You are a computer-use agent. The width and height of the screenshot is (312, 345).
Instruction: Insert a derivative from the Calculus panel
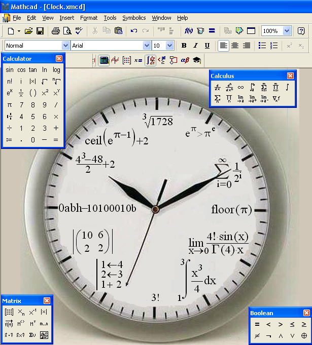(x=218, y=87)
